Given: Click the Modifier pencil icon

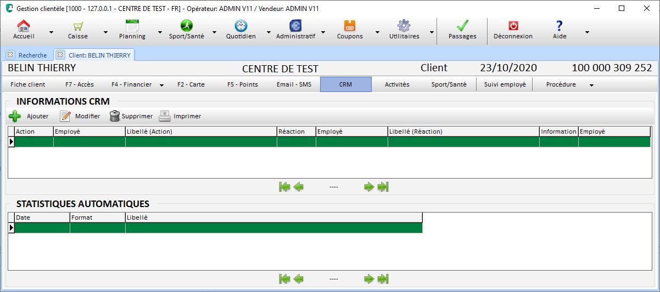Looking at the screenshot, I should click(x=65, y=116).
